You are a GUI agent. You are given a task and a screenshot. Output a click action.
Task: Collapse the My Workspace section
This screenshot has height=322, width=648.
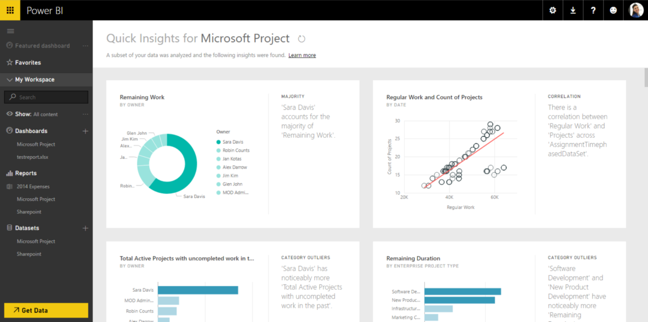click(x=9, y=79)
